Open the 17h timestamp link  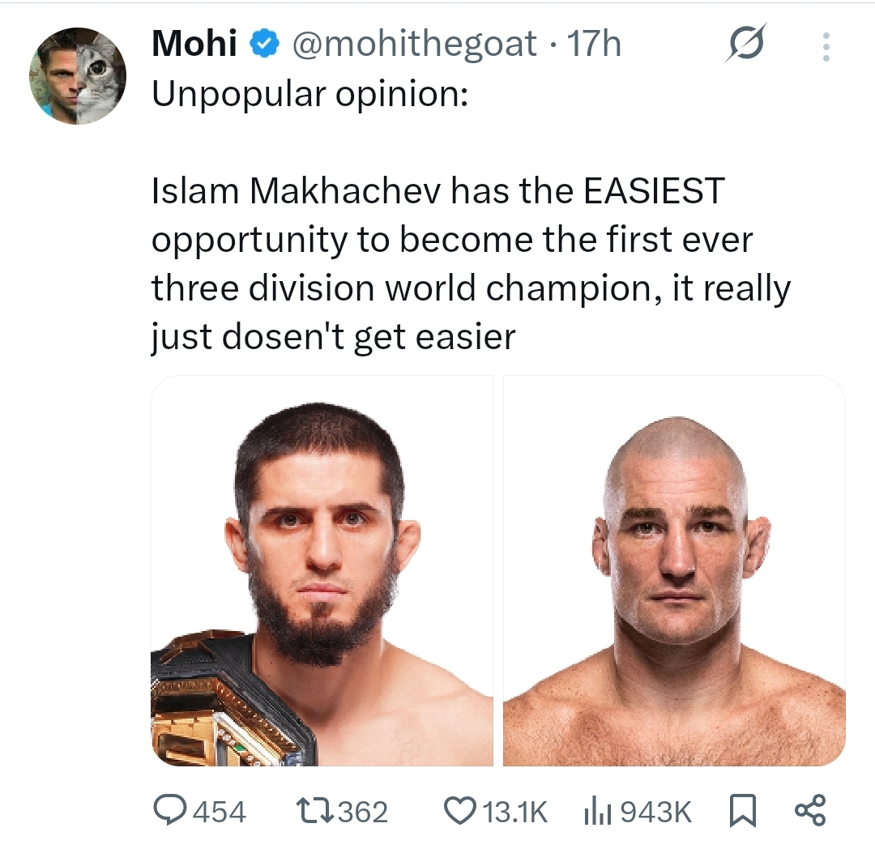point(593,44)
